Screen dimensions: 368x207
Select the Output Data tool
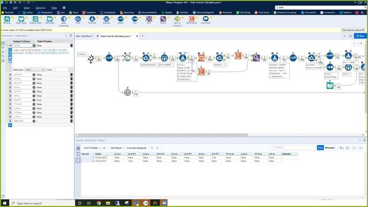coord(36,20)
